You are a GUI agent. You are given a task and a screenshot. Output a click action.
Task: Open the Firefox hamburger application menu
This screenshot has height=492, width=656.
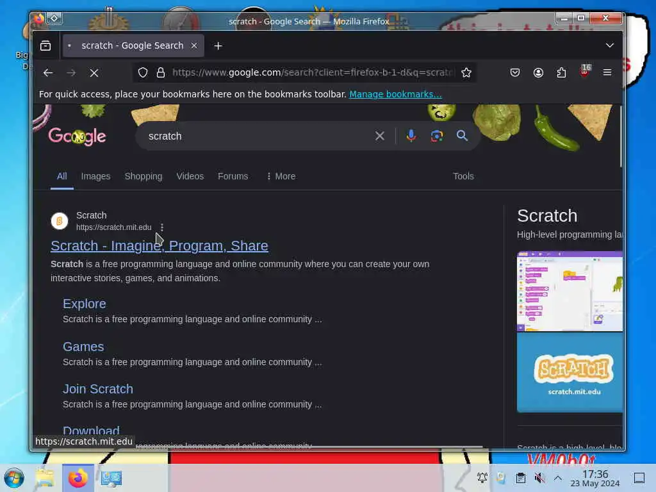(x=607, y=73)
